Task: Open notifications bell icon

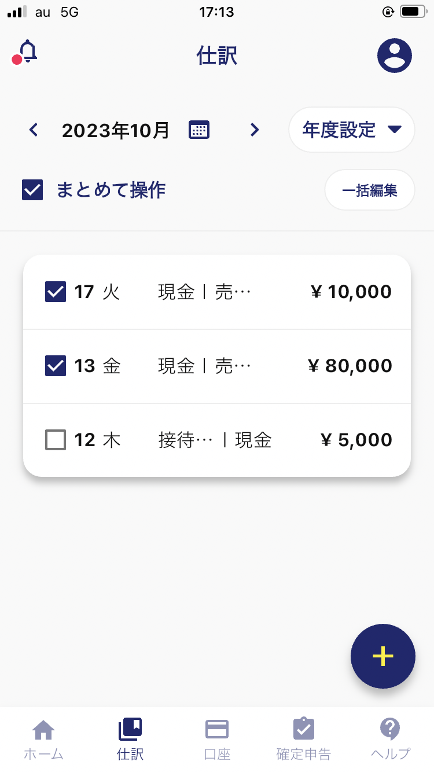Action: [x=25, y=53]
